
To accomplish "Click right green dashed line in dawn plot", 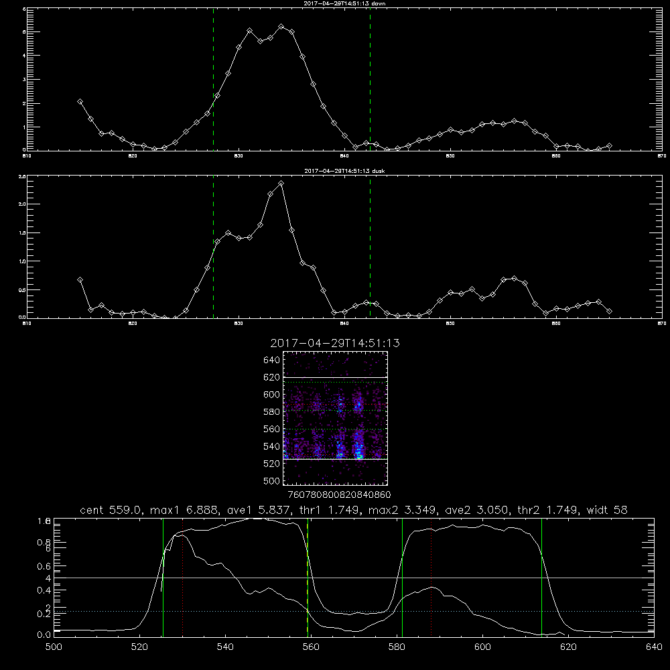I will tap(370, 79).
